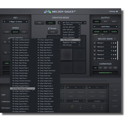
Task: Set harmonize to OFF
Action: pos(95,68)
